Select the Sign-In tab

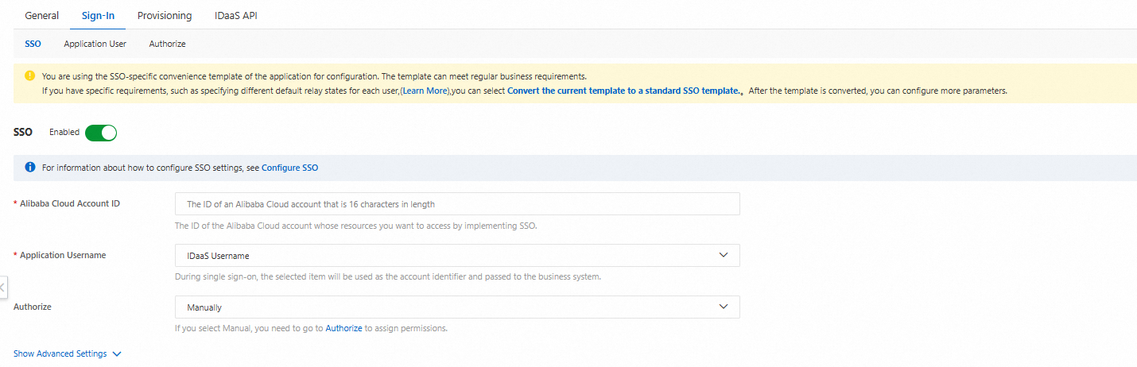click(x=98, y=16)
